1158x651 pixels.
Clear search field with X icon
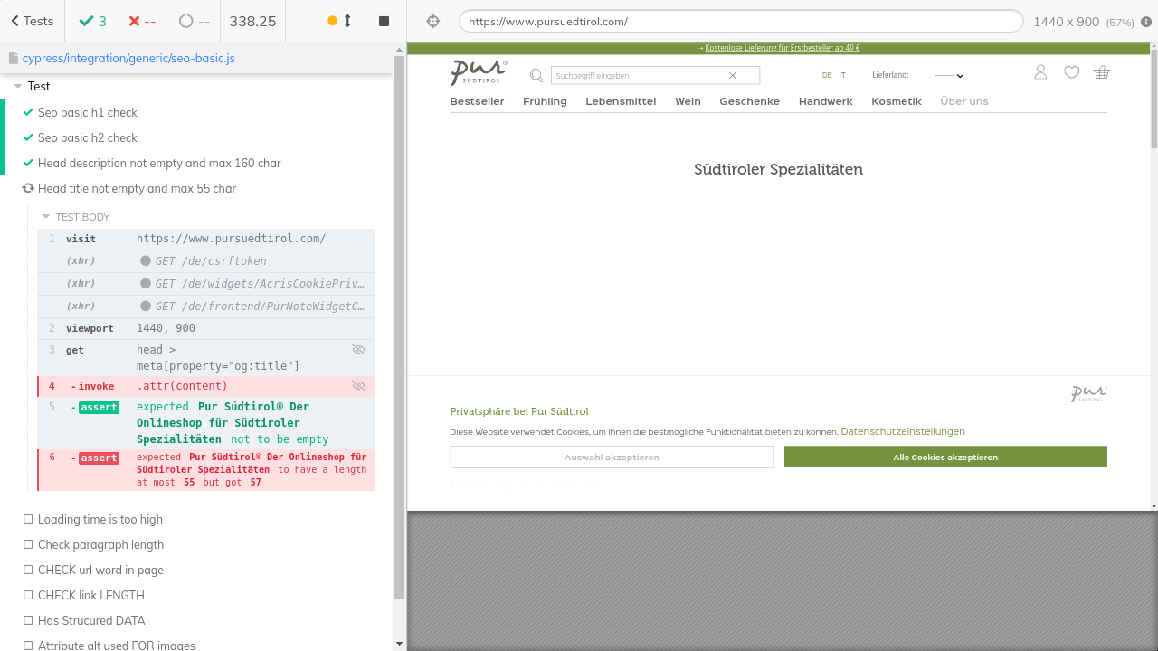pyautogui.click(x=732, y=76)
